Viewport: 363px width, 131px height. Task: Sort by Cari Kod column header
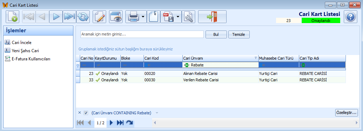163,58
